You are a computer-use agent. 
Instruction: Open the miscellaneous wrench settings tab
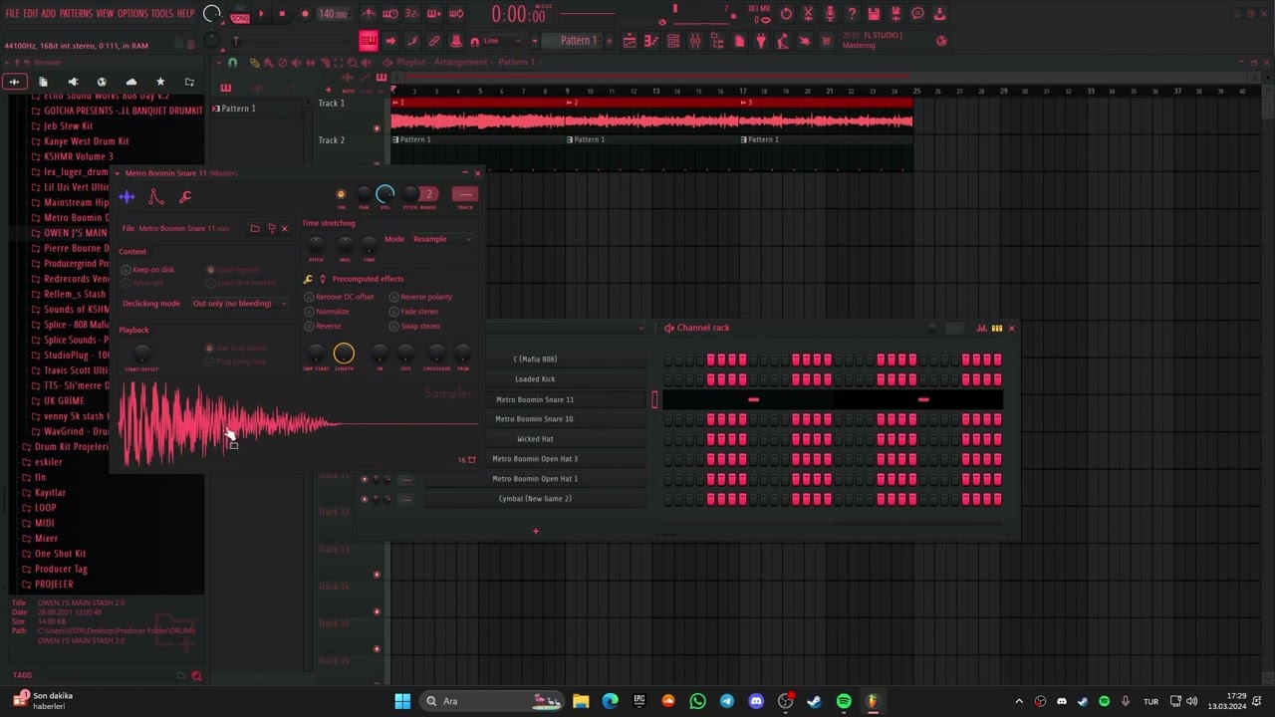pyautogui.click(x=185, y=197)
